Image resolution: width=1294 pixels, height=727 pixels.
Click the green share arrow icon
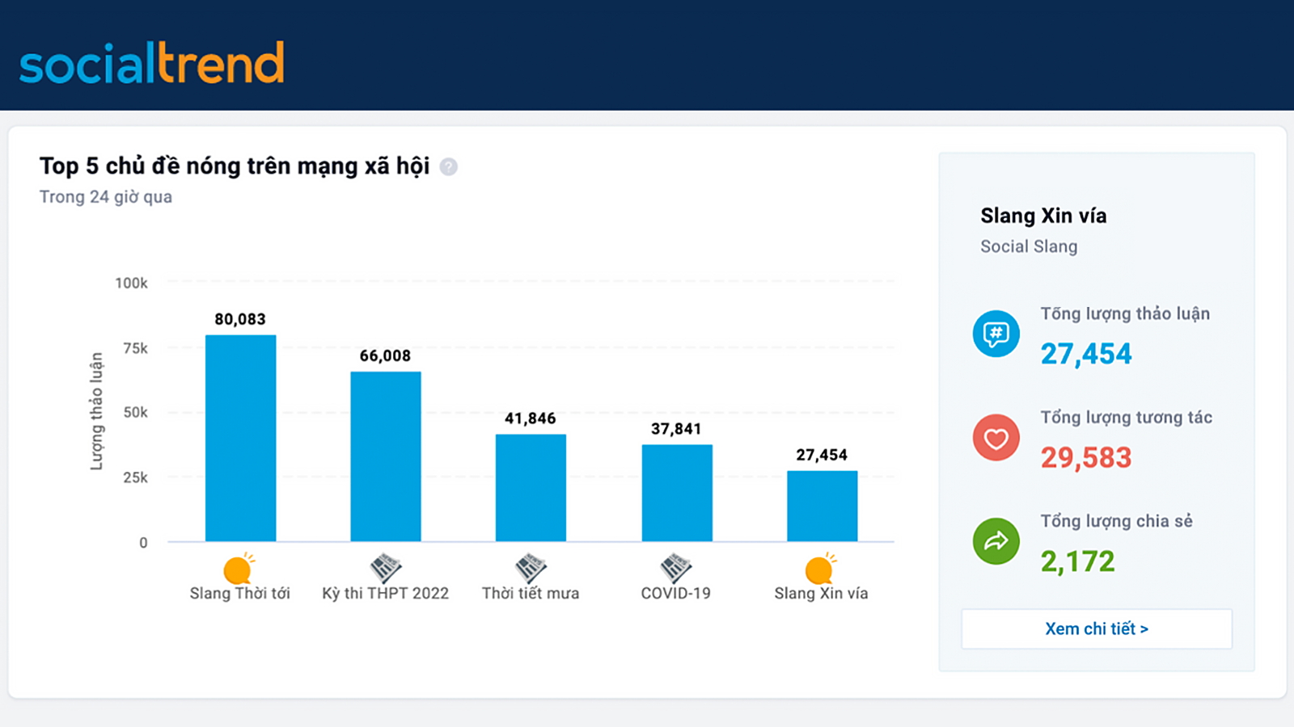pos(996,541)
